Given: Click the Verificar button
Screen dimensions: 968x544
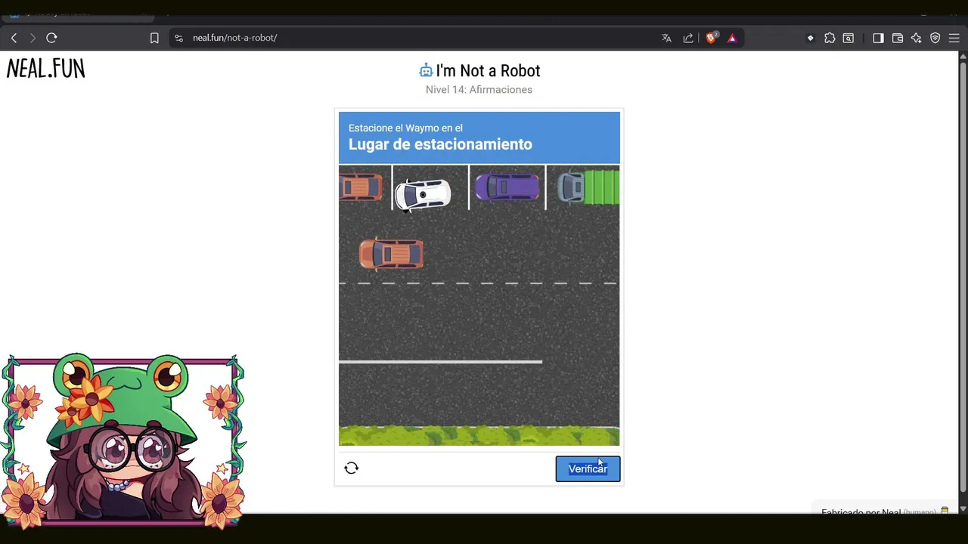Looking at the screenshot, I should pos(588,469).
